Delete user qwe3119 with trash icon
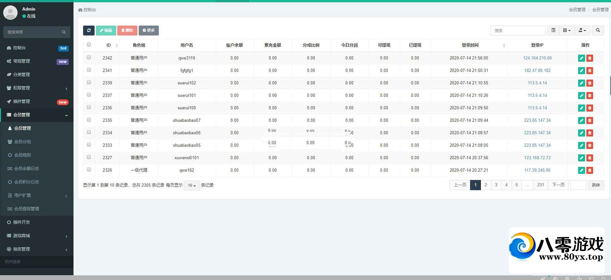Screen dimensions: 611x280 [590, 58]
